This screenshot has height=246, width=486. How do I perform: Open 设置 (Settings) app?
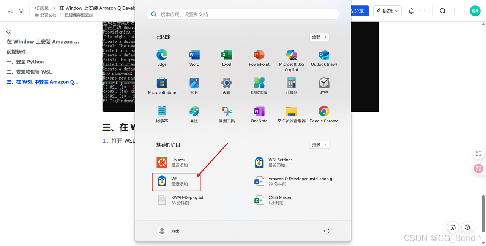click(227, 86)
